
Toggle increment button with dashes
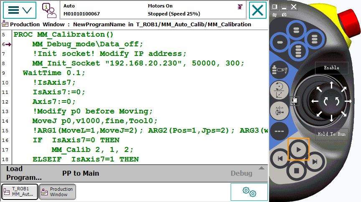click(279, 131)
